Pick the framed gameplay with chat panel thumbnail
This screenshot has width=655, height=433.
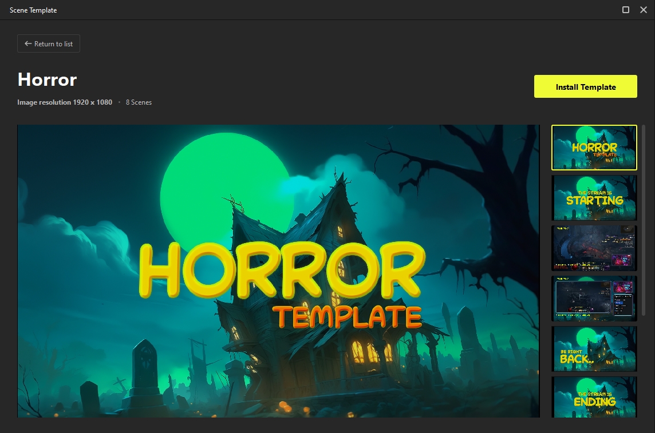594,299
